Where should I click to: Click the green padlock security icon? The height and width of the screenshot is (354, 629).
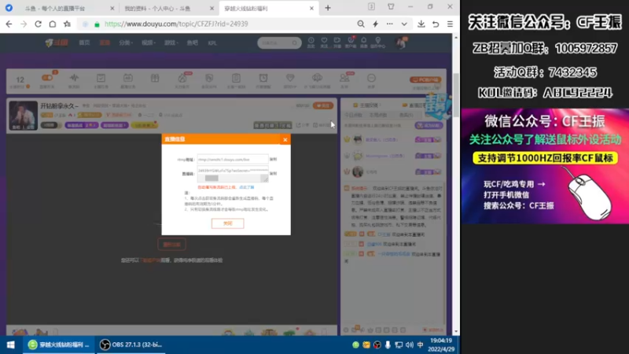pos(97,24)
